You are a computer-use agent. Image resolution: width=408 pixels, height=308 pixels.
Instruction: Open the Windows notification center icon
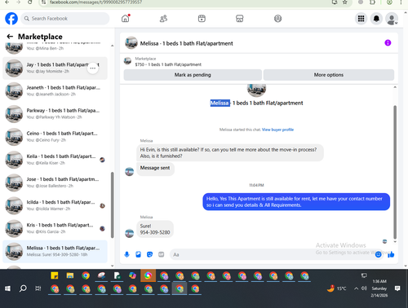click(x=397, y=288)
